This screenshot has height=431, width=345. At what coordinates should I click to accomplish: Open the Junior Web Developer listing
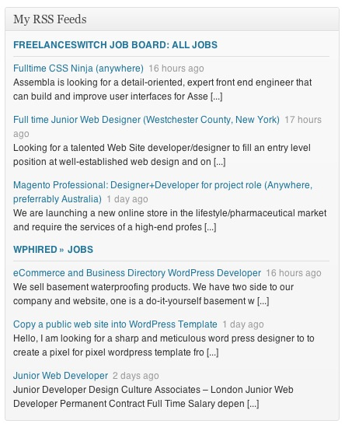pos(61,376)
